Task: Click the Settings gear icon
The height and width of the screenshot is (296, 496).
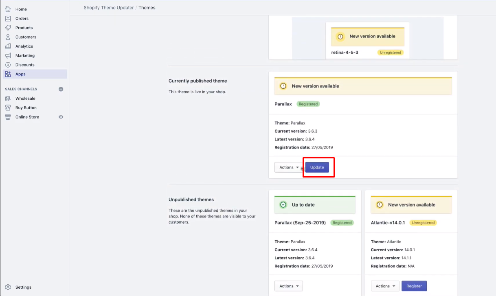Action: 8,287
